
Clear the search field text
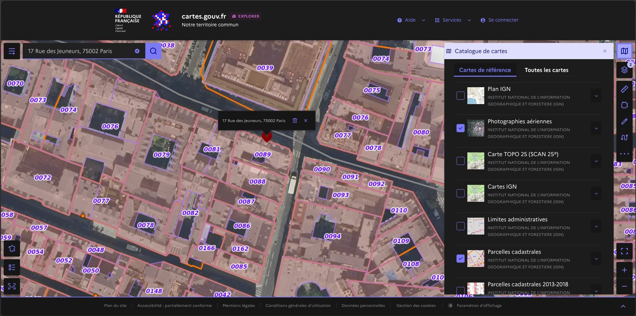pos(137,51)
